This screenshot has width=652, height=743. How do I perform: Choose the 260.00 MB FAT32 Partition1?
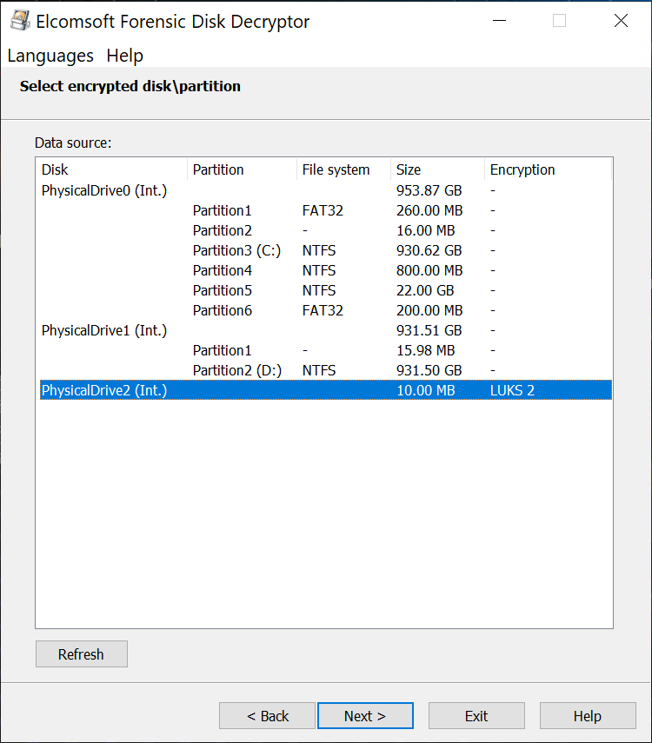(x=223, y=210)
